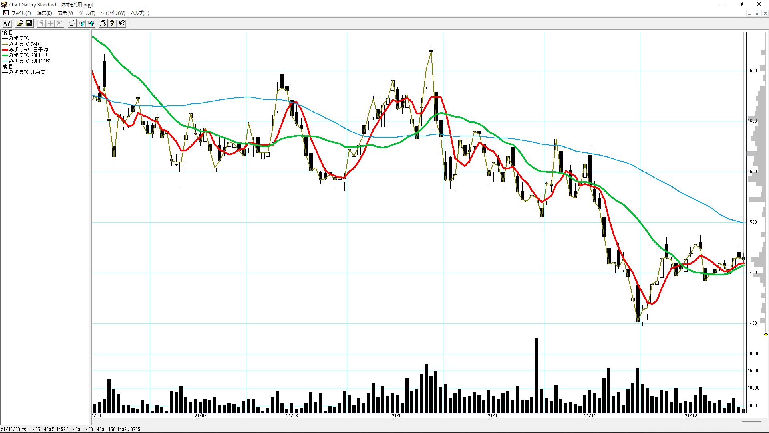Print the chart with printer icon

(103, 23)
